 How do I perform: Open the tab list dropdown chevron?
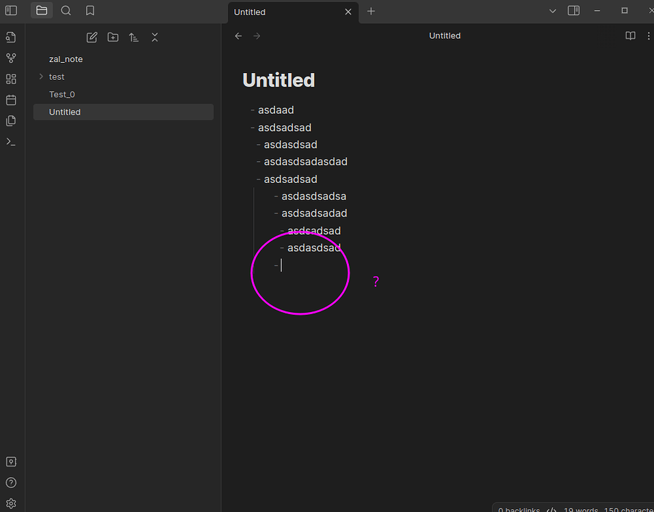coord(553,11)
